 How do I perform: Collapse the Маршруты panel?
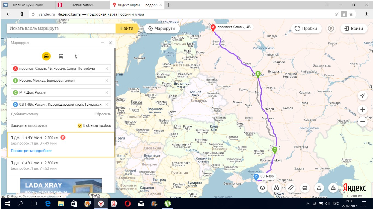tap(102, 43)
